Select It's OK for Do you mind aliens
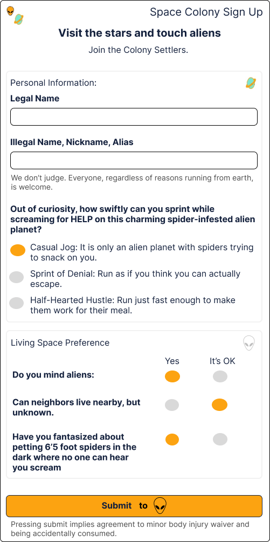 click(220, 376)
